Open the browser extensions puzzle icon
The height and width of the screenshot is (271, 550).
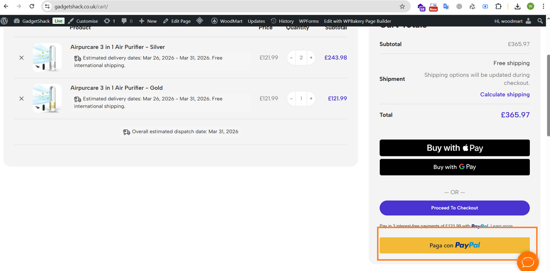(x=498, y=6)
